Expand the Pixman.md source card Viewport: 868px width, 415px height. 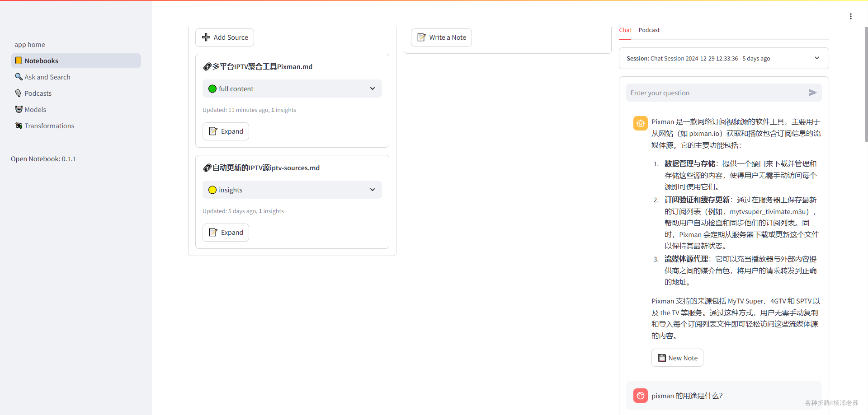pyautogui.click(x=226, y=131)
